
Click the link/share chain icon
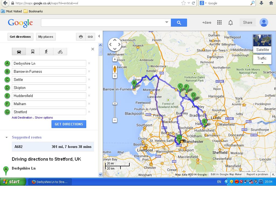click(90, 37)
